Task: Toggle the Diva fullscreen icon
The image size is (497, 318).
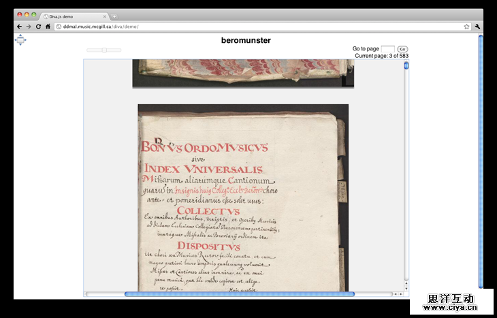Action: click(20, 39)
